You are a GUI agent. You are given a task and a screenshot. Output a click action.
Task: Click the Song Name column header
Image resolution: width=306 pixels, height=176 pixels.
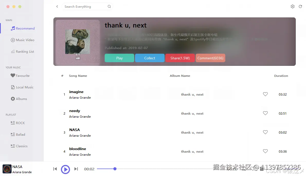(78, 76)
